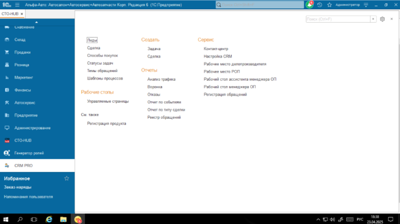This screenshot has width=400, height=224.
Task: Open Реестр обращений
Action: (x=164, y=117)
